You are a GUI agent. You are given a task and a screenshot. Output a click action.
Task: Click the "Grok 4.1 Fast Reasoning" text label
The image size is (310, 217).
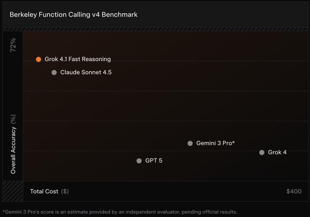point(77,59)
